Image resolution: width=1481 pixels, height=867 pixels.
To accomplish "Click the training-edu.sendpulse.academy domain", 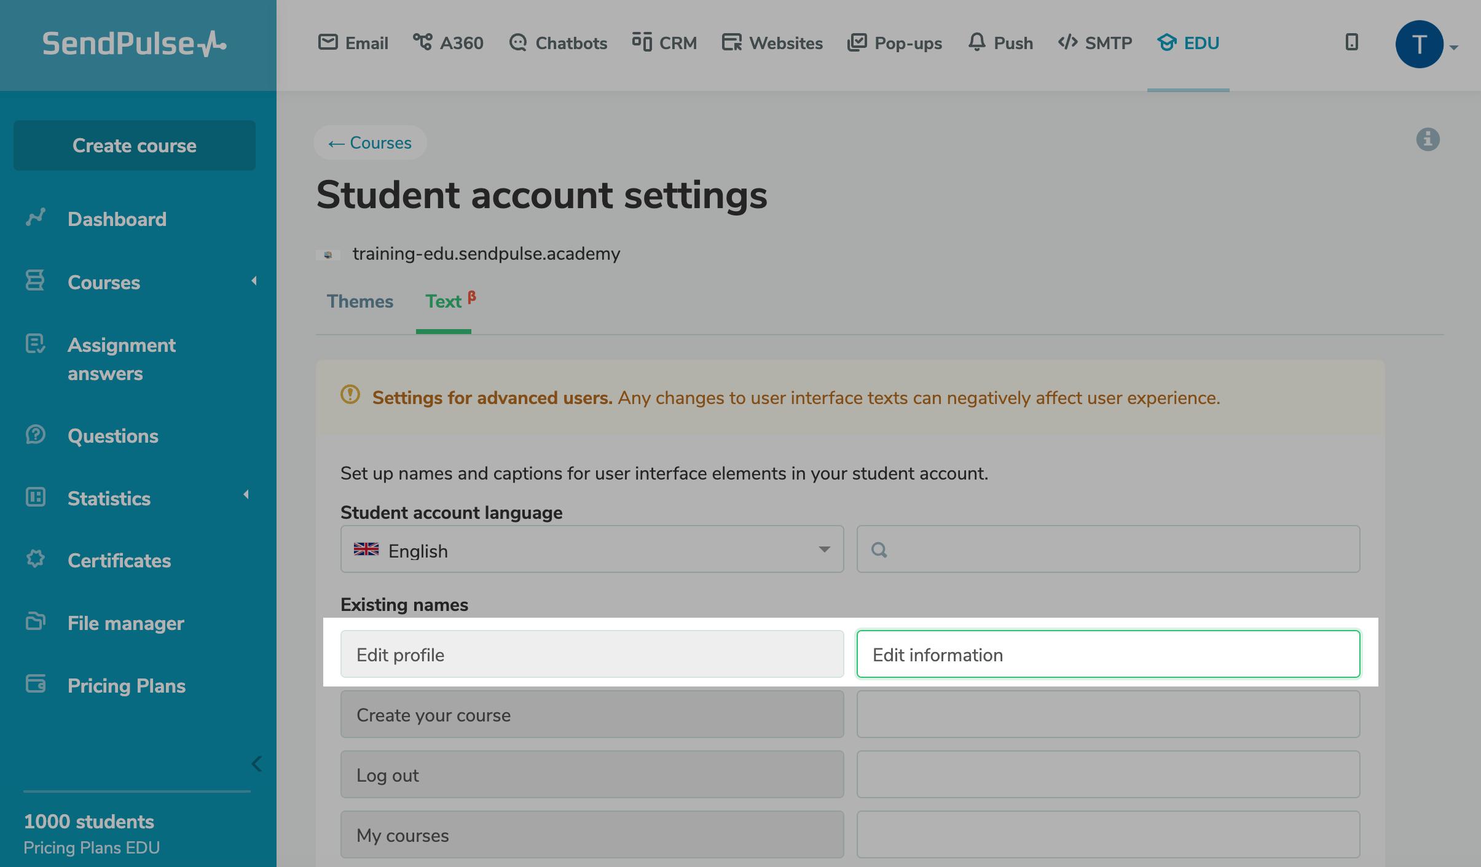I will [486, 254].
